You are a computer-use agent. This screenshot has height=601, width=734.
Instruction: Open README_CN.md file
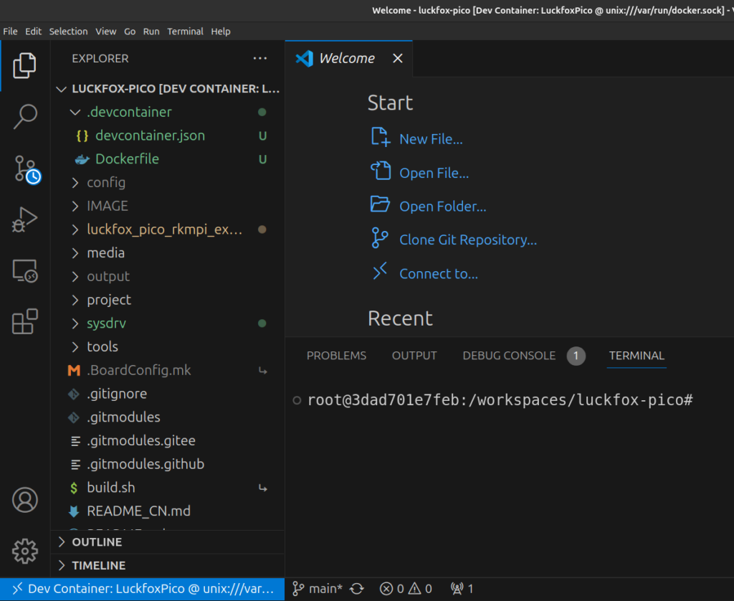(x=138, y=511)
